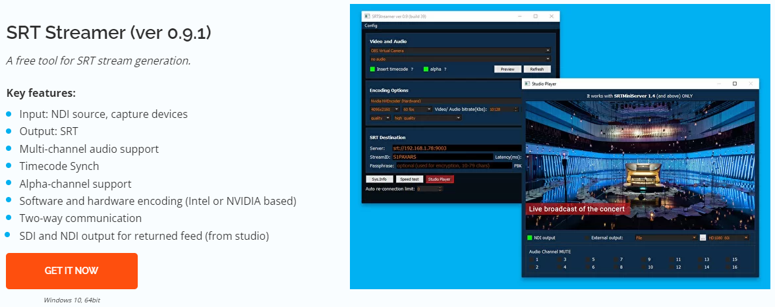
Task: Click the Server srt:// address field
Action: (457, 148)
